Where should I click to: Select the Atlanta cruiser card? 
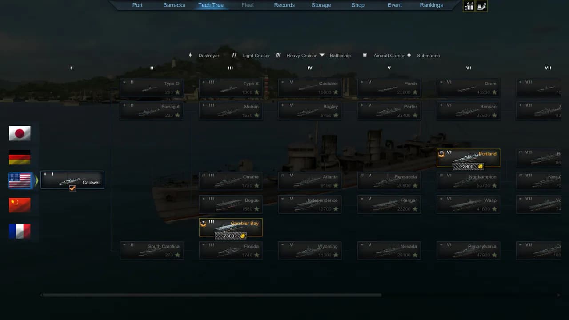(310, 181)
